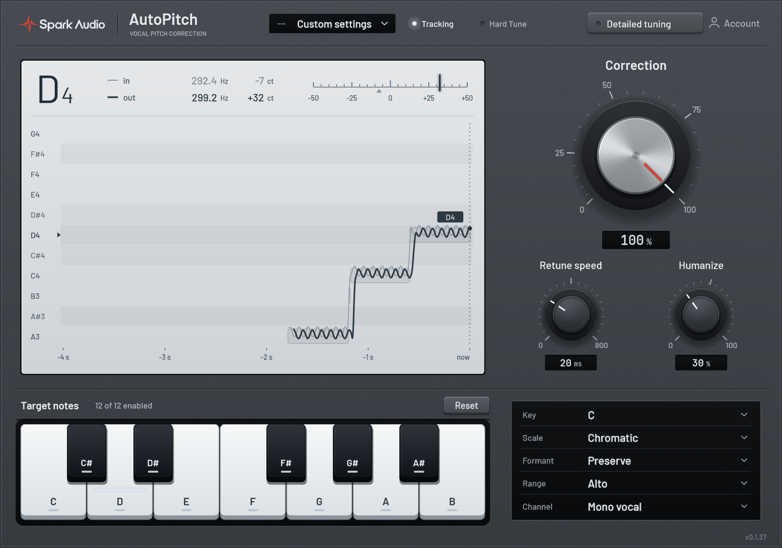Image resolution: width=782 pixels, height=548 pixels.
Task: Expand the Range dropdown showing Alto
Action: pos(635,483)
